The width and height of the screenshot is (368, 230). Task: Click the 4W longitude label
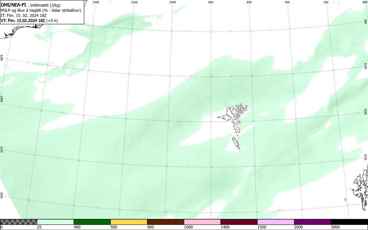coord(287,2)
